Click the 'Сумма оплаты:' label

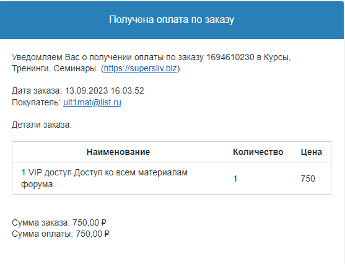43,234
